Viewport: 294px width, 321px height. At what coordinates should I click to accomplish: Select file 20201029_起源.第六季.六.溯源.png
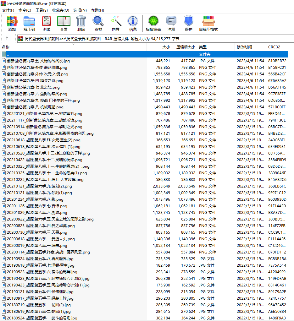(x=37, y=213)
